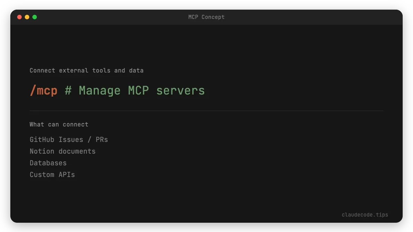The height and width of the screenshot is (232, 413).
Task: Click the /mcp command text
Action: click(43, 90)
